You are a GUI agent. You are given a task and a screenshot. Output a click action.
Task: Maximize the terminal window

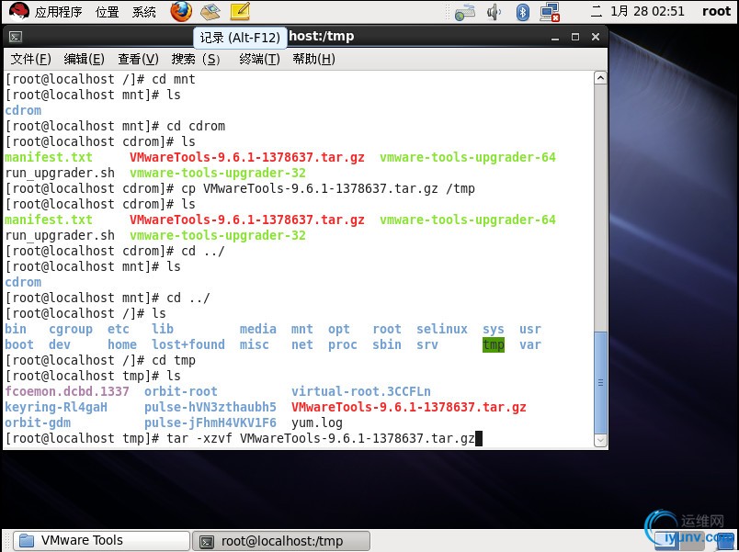coord(575,37)
